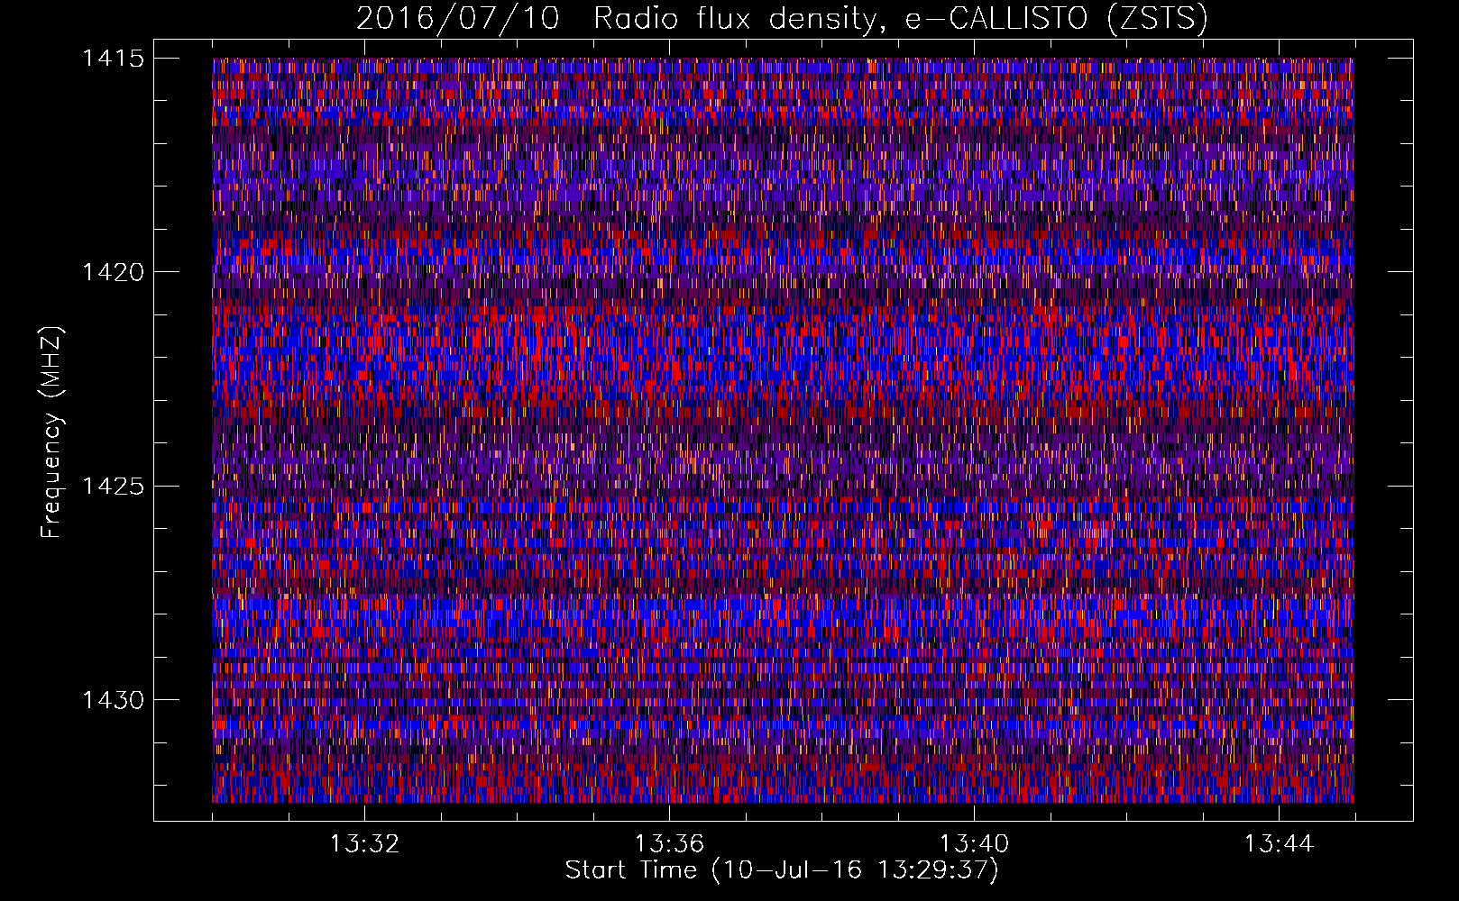Click the 1420 frequency tick label

pyautogui.click(x=114, y=272)
